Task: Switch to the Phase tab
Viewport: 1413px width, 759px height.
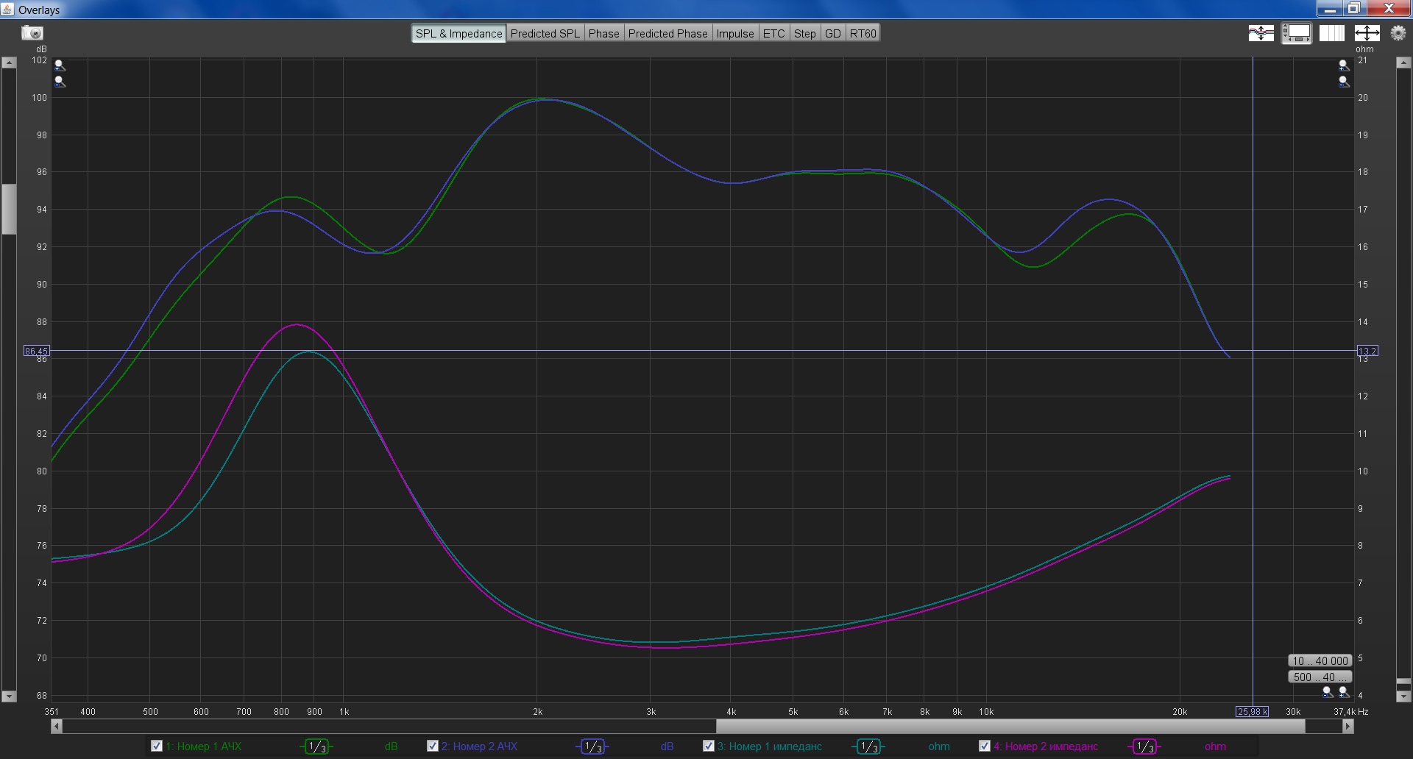Action: [x=604, y=34]
